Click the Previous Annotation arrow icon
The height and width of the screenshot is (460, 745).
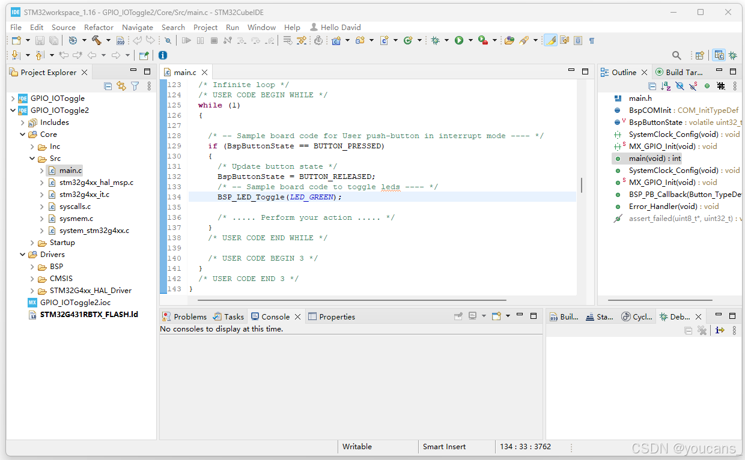pyautogui.click(x=40, y=55)
